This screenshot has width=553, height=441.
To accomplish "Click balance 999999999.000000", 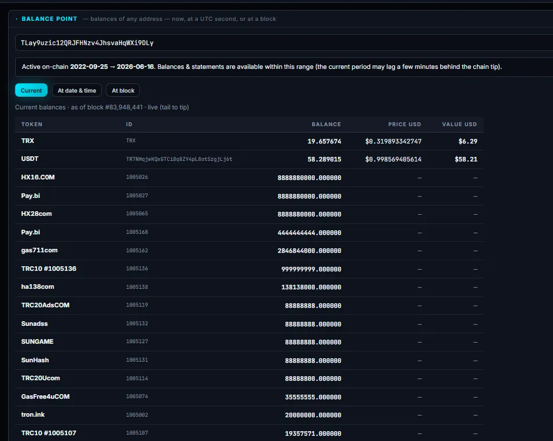I will (x=311, y=269).
